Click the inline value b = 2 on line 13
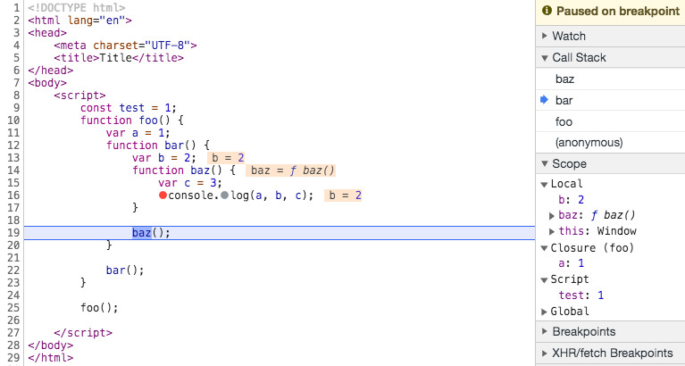Image resolution: width=685 pixels, height=366 pixels. (226, 158)
